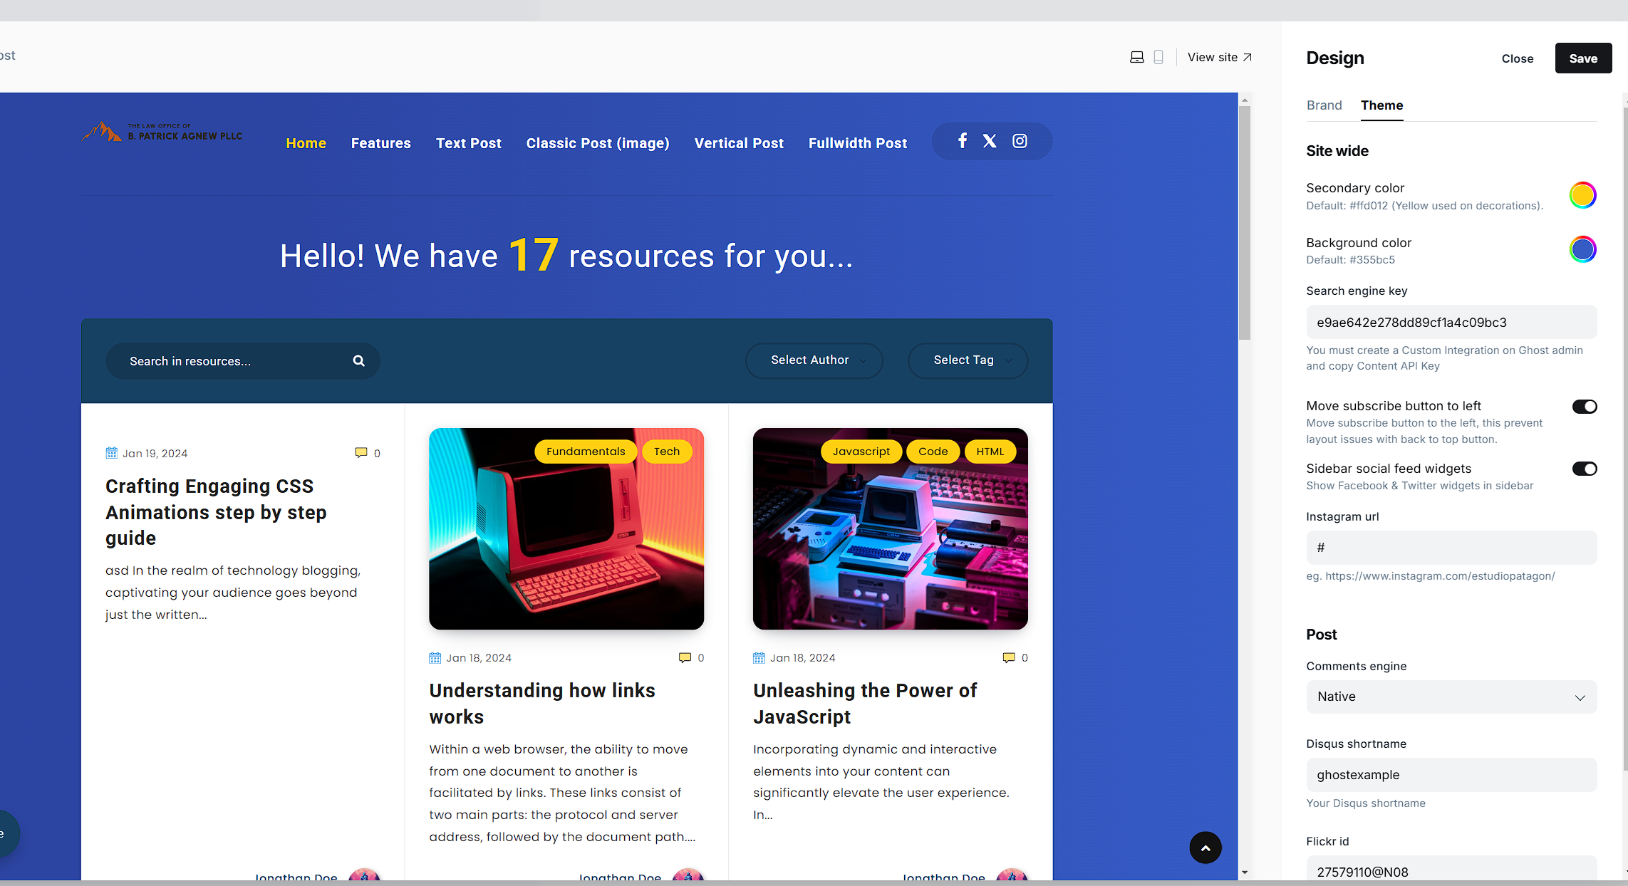Click the search magnifier icon in resources
The image size is (1628, 886).
(x=358, y=361)
